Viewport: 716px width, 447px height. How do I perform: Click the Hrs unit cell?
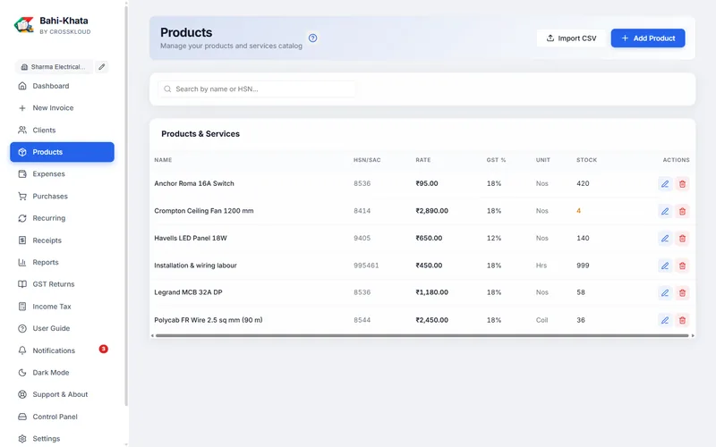pos(541,266)
